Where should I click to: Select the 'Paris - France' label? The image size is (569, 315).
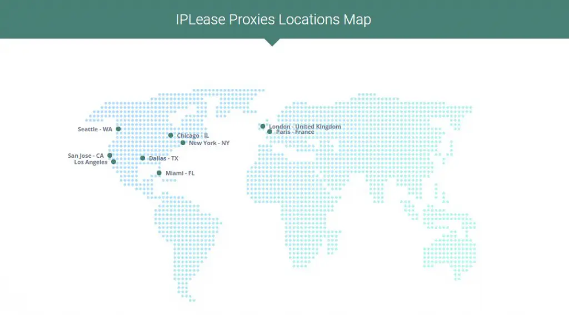(295, 132)
